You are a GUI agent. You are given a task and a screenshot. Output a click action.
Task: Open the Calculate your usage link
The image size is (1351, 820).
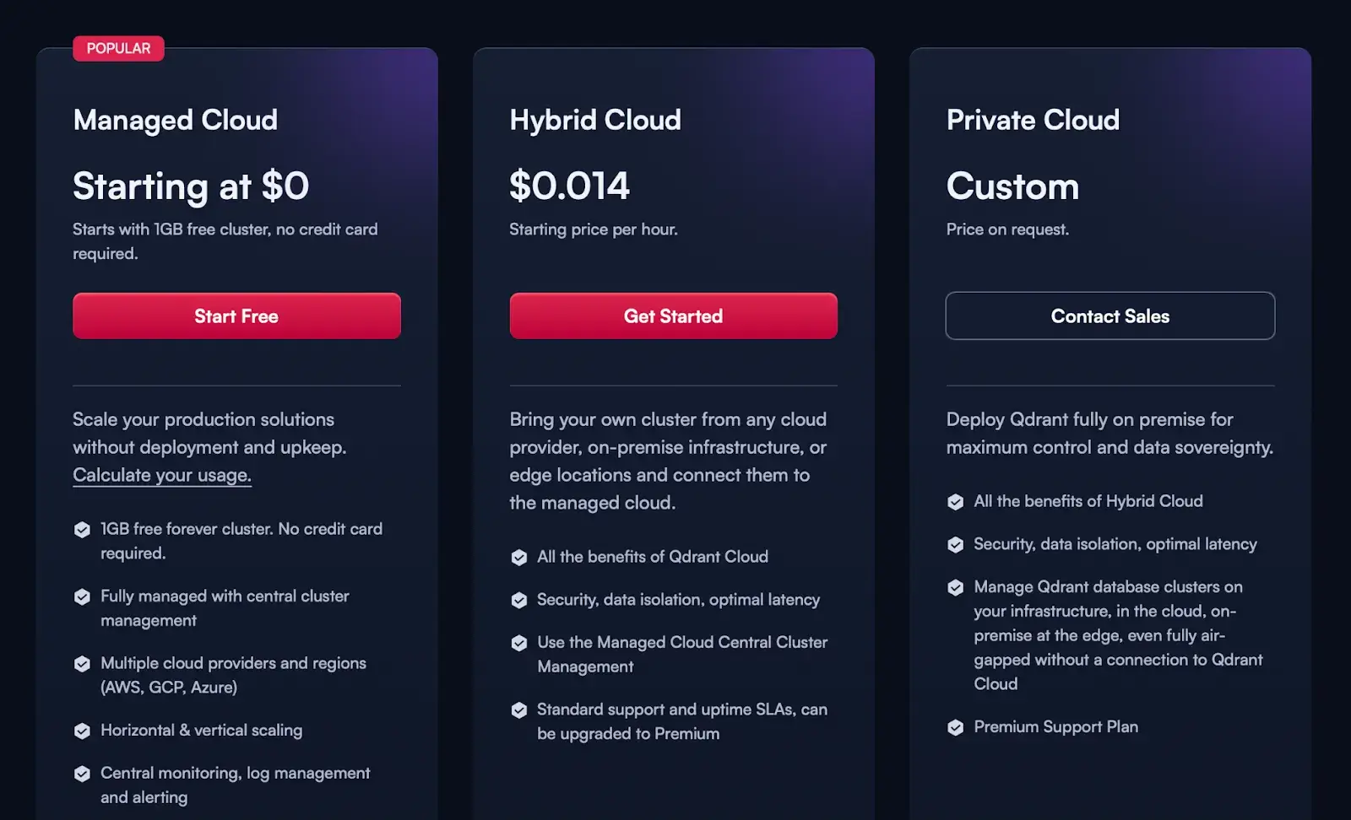click(162, 475)
